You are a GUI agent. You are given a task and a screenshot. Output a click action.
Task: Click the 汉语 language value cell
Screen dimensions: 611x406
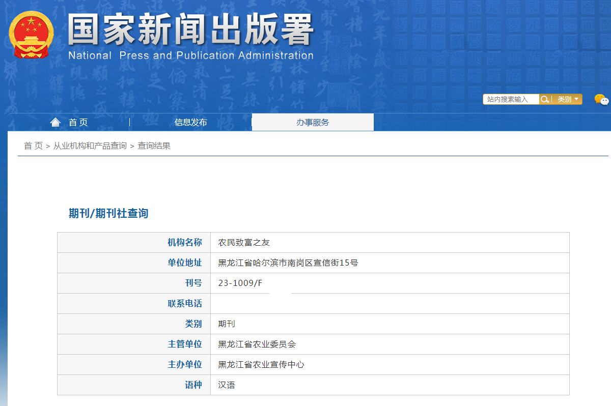click(x=227, y=385)
